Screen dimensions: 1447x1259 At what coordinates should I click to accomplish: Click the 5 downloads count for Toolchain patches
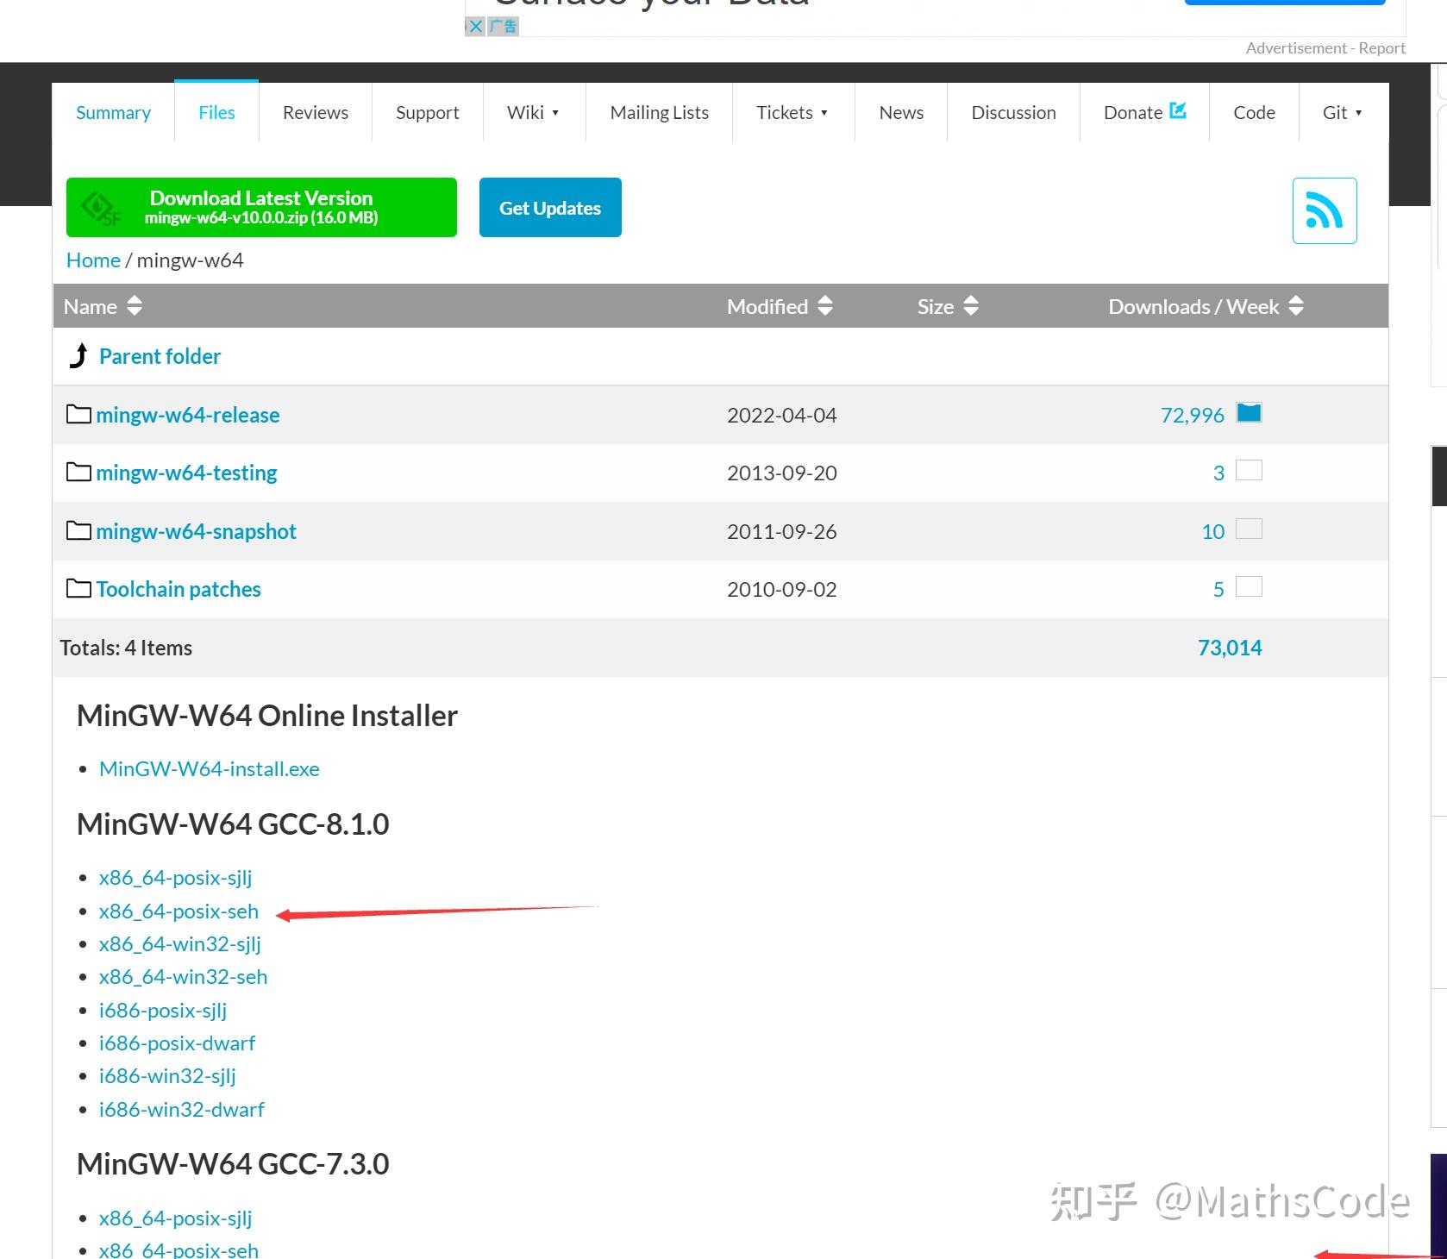pyautogui.click(x=1218, y=589)
